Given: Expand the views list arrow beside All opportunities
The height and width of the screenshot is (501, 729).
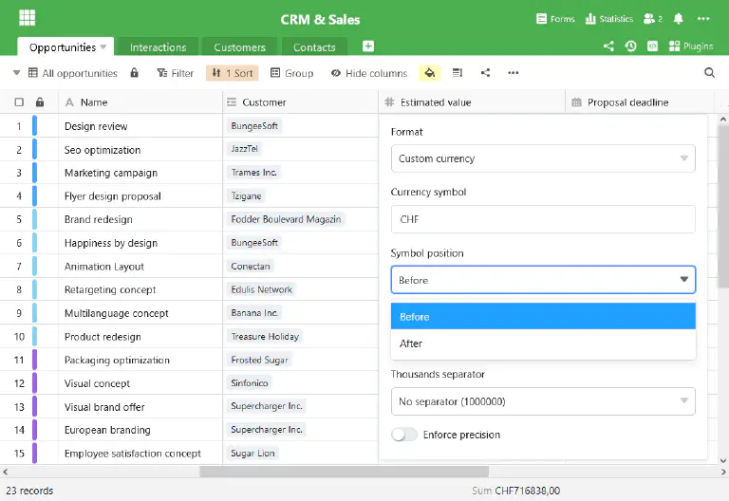Looking at the screenshot, I should [17, 73].
